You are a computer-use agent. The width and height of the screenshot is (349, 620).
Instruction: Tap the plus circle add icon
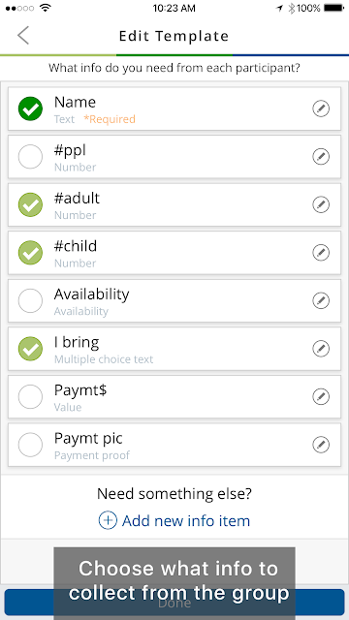(x=108, y=520)
